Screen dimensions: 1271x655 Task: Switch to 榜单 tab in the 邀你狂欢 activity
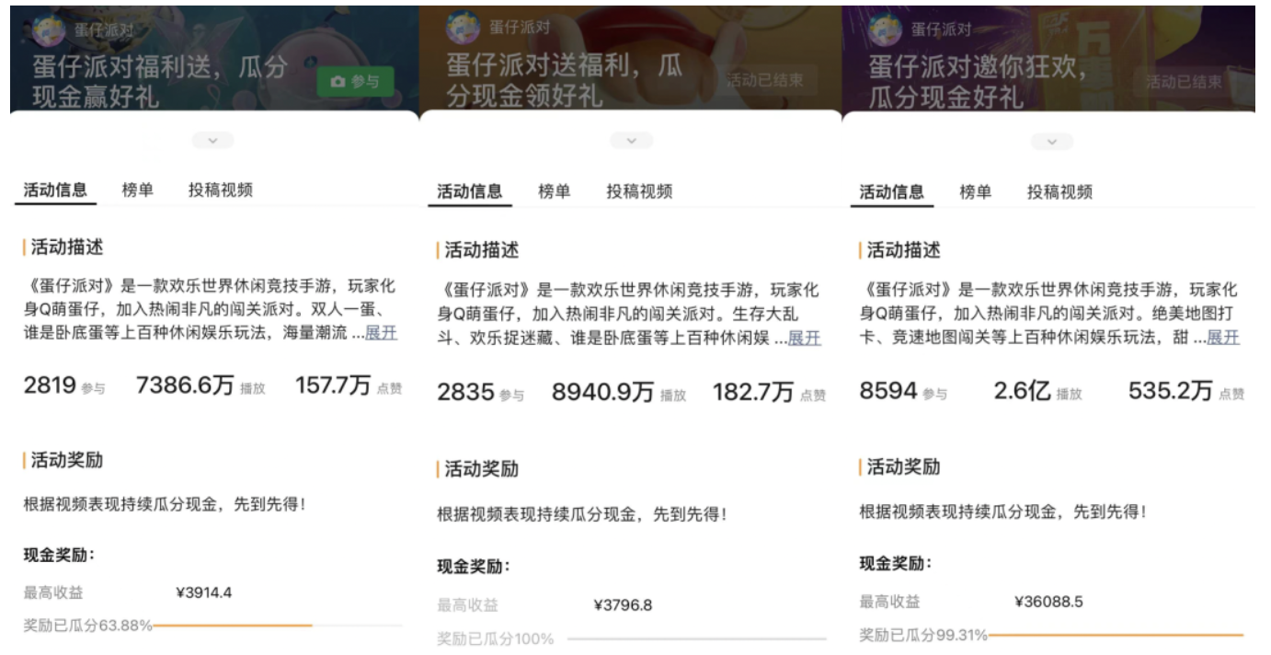pyautogui.click(x=976, y=192)
